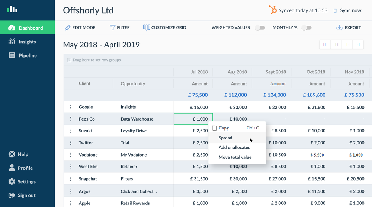372x207 pixels.
Task: Open Customize Grid
Action: point(165,28)
